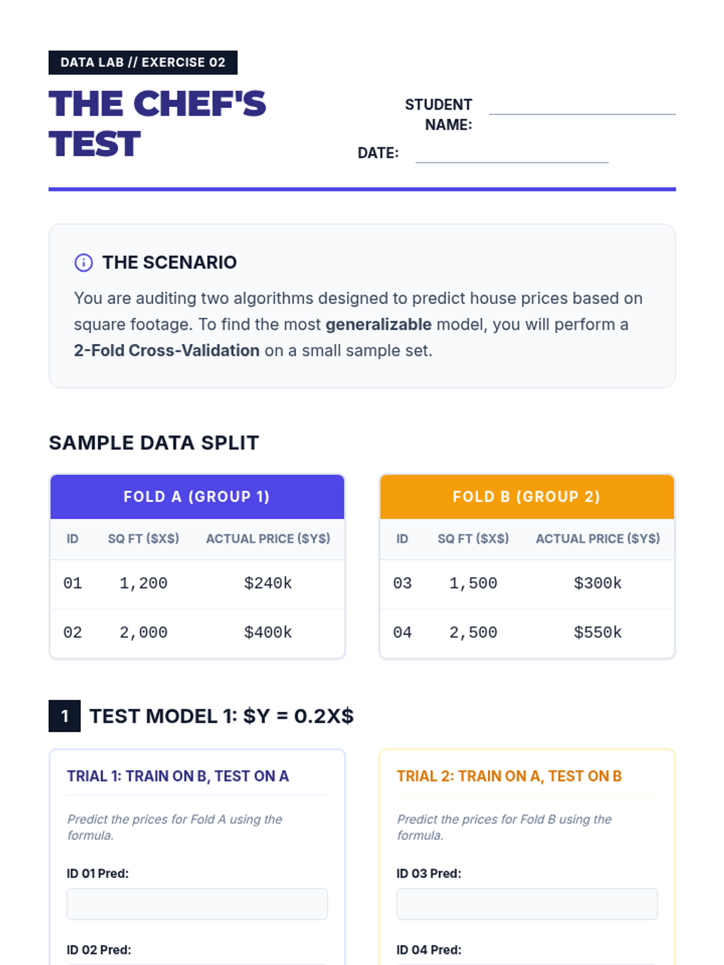The width and height of the screenshot is (724, 965).
Task: Click the 2,000 sq ft cell
Action: coord(144,633)
